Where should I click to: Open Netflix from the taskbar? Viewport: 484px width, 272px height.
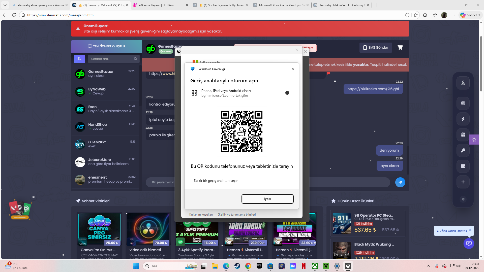click(x=304, y=266)
